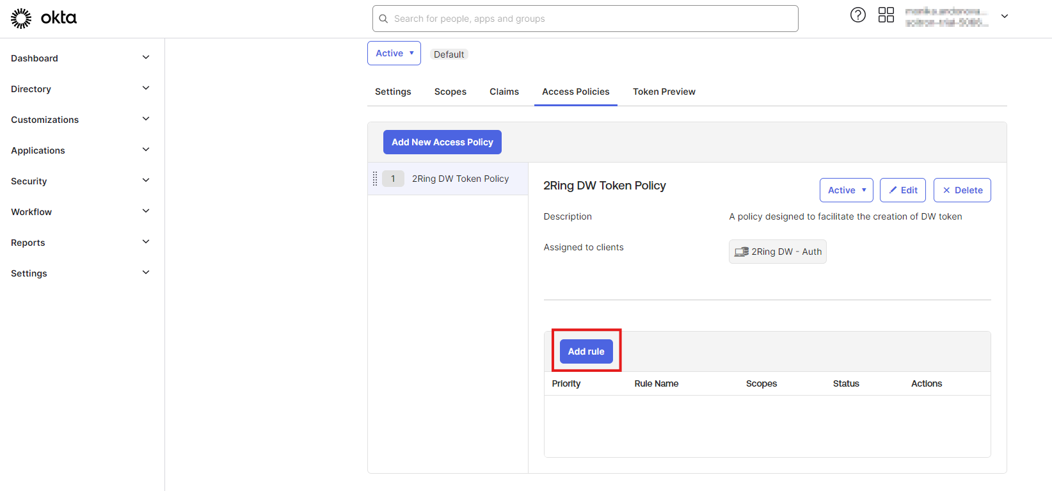Switch to the Scopes tab
The width and height of the screenshot is (1052, 491).
click(x=450, y=92)
